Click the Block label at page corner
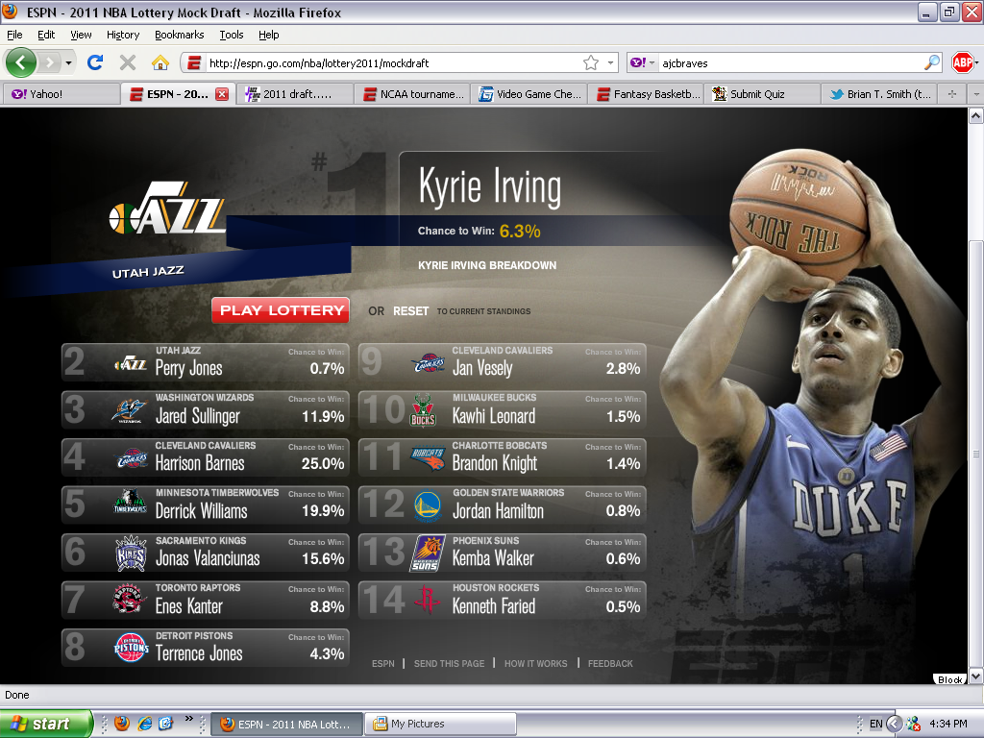 (x=950, y=679)
